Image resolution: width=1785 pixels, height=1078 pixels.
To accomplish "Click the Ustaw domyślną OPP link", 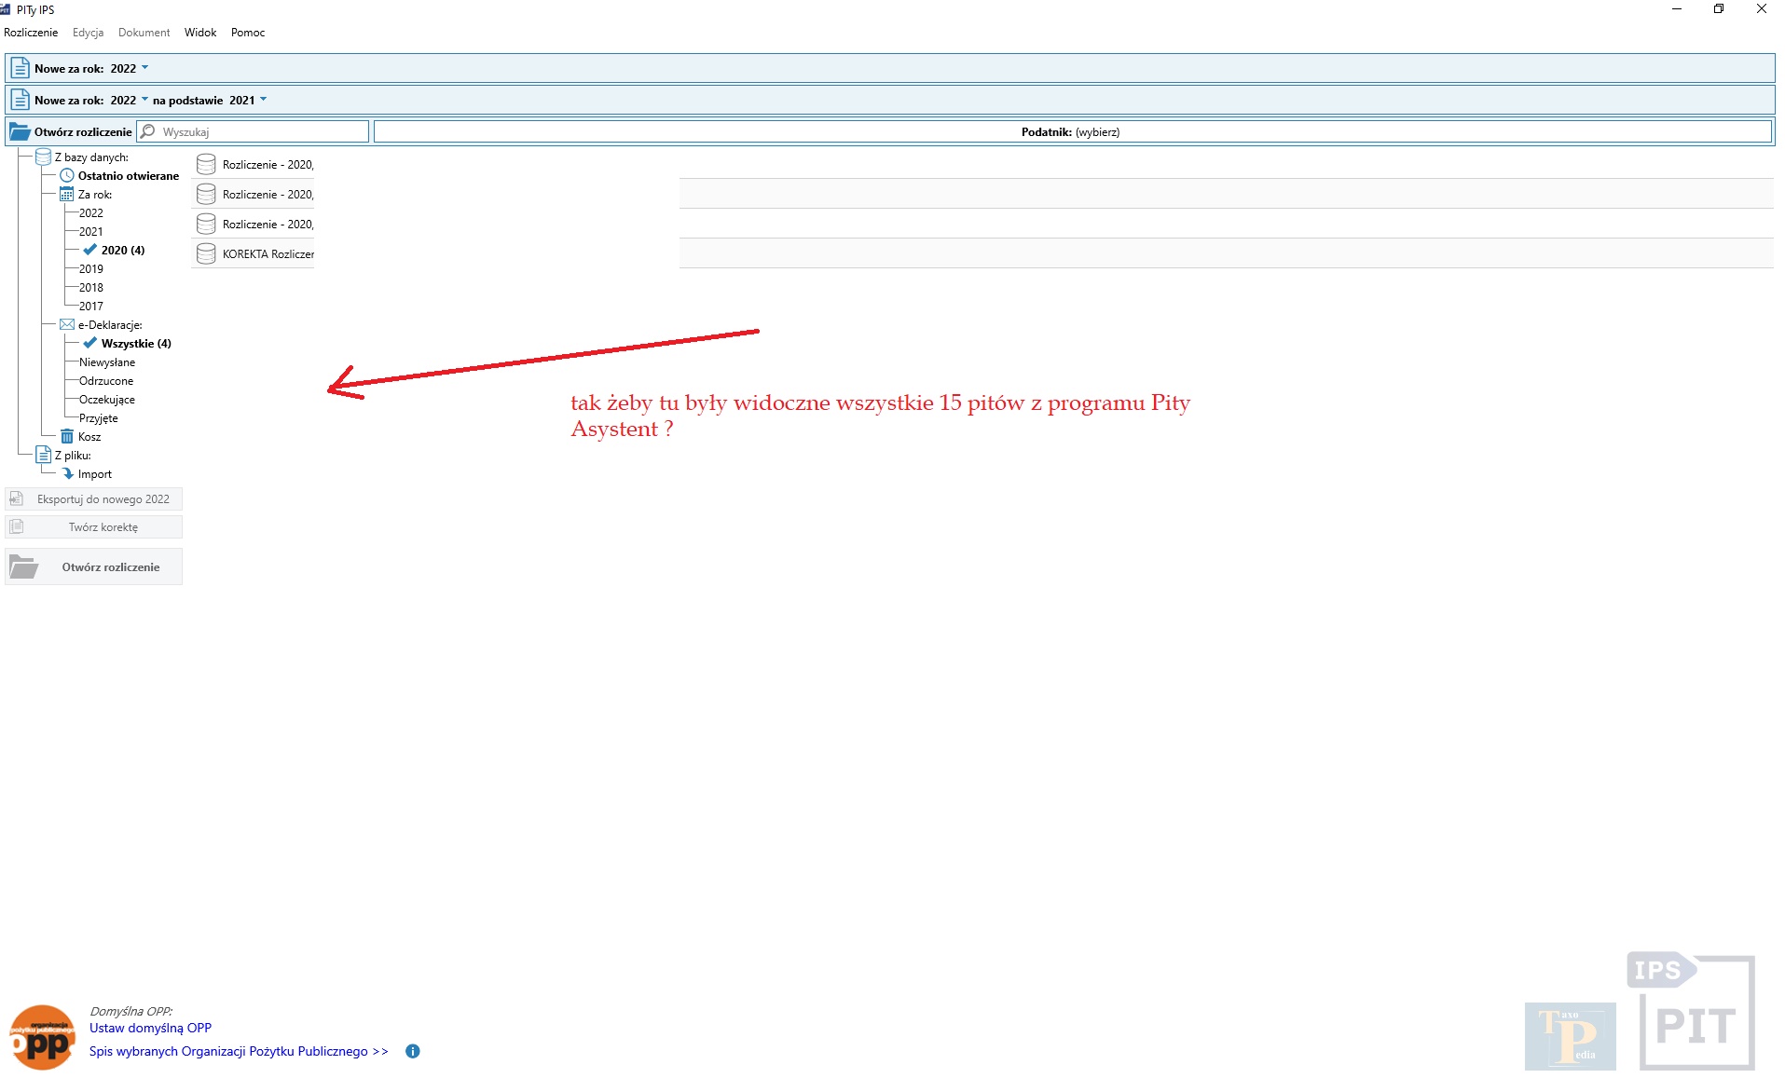I will pyautogui.click(x=150, y=1028).
